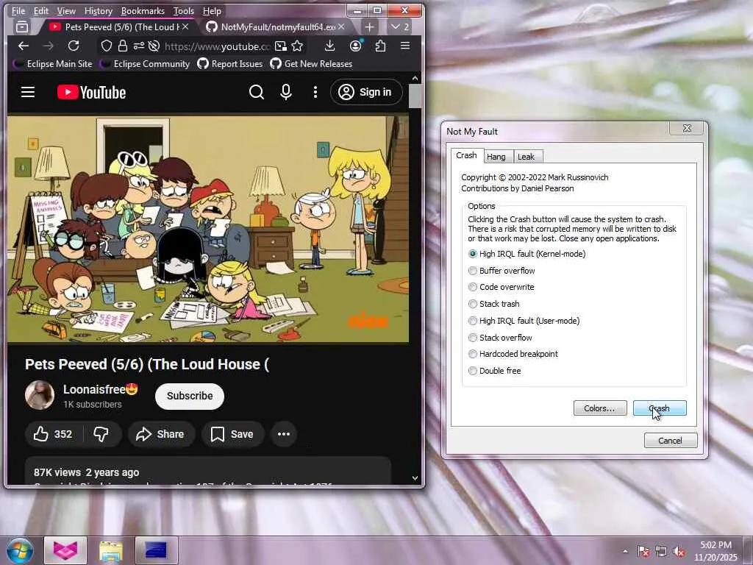The height and width of the screenshot is (565, 753).
Task: Click the tracking protection shield icon
Action: pos(107,46)
